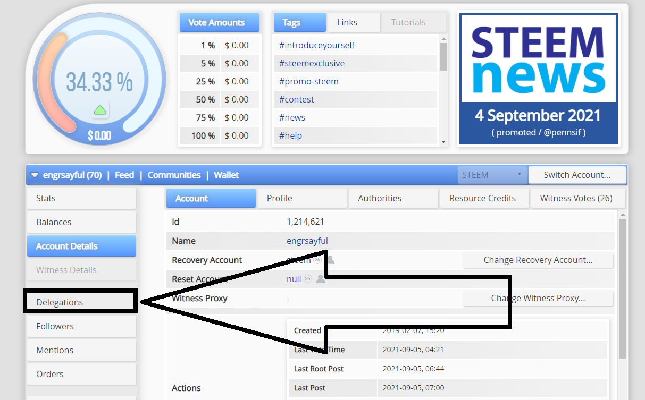Click the tags list scroll up arrow
Image resolution: width=645 pixels, height=400 pixels.
click(443, 38)
